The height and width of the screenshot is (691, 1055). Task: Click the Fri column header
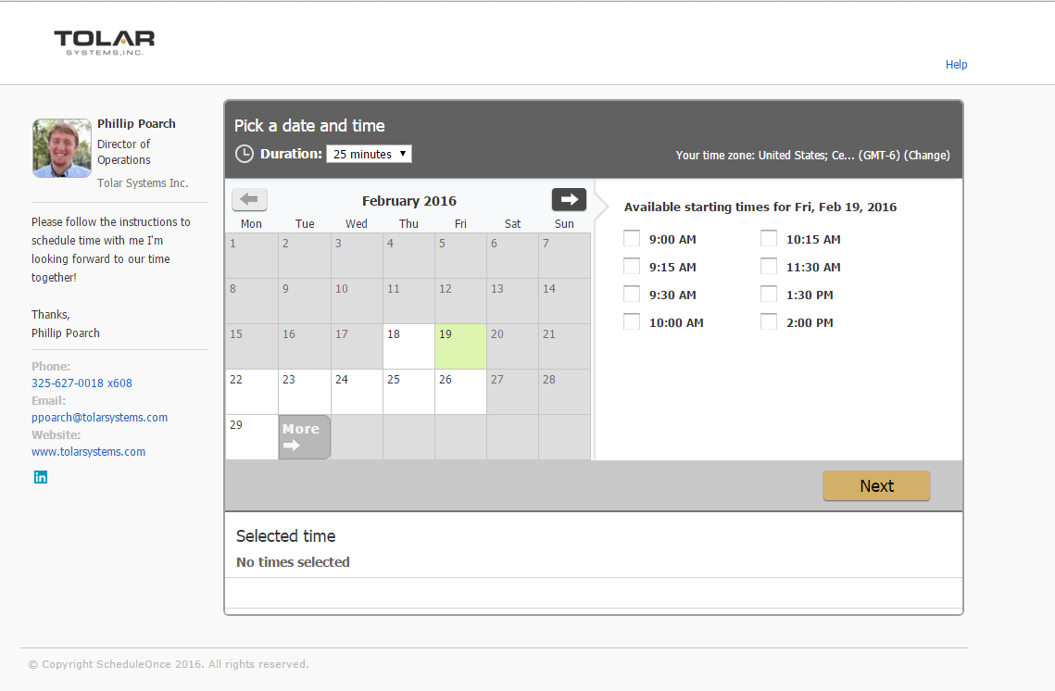tap(460, 224)
